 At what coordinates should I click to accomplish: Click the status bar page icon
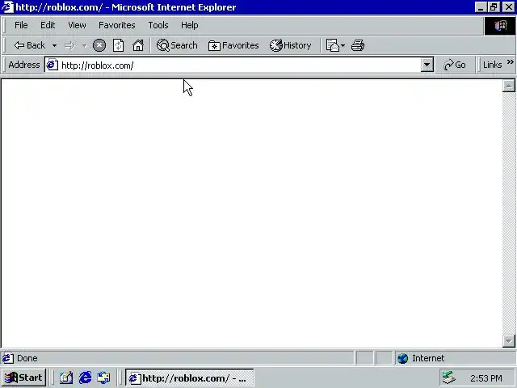[x=8, y=358]
